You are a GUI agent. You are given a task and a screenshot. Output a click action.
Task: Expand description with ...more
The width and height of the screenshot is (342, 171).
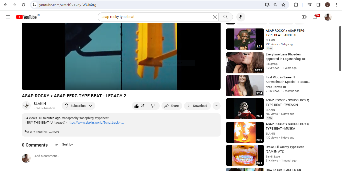point(54,132)
